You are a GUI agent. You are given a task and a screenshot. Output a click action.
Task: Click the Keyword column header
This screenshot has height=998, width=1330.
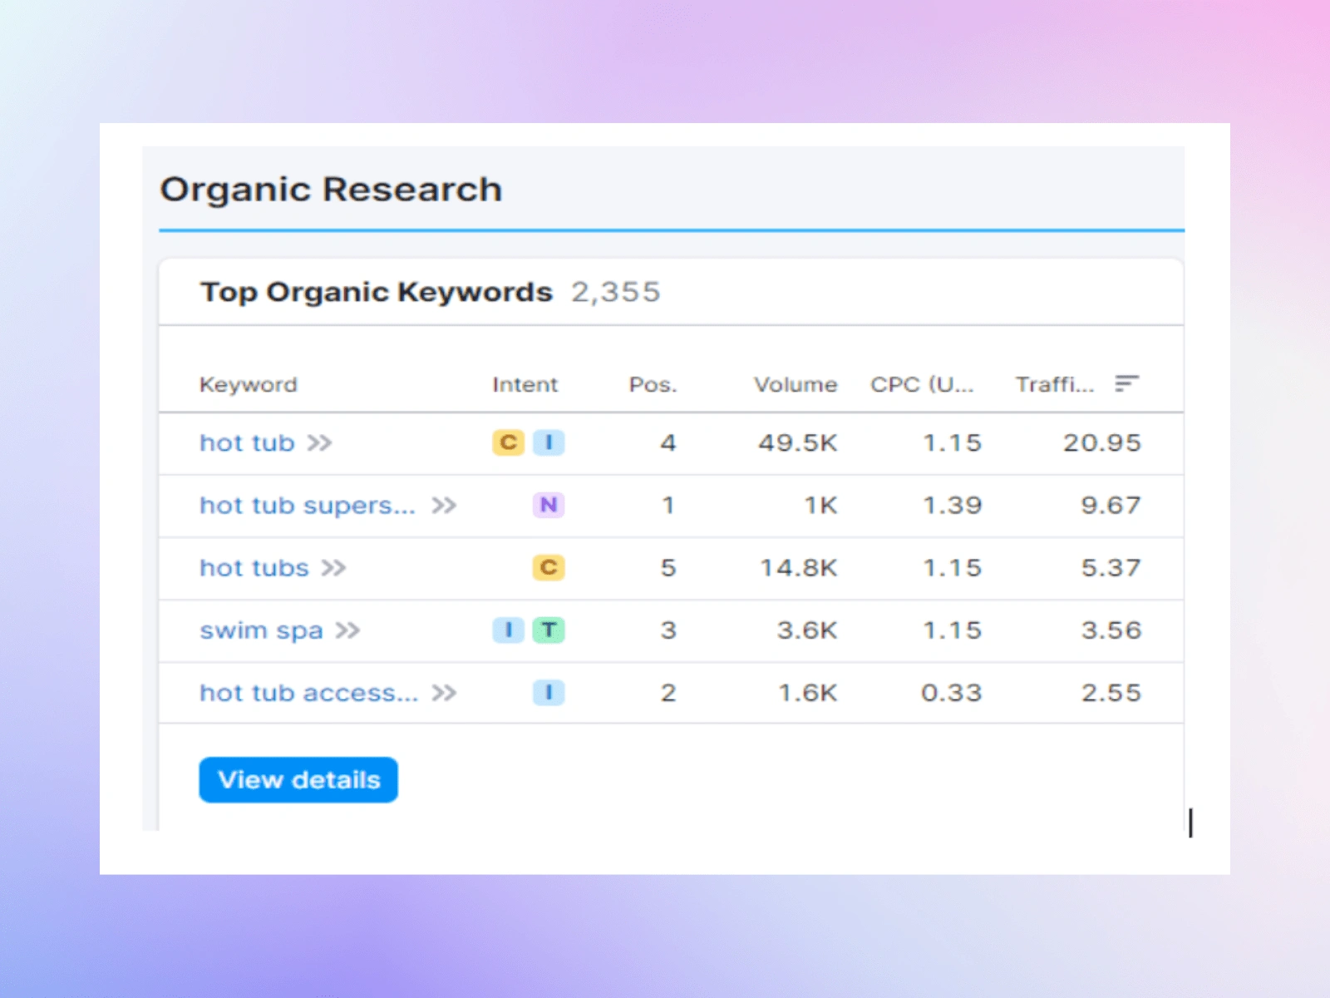(x=248, y=384)
